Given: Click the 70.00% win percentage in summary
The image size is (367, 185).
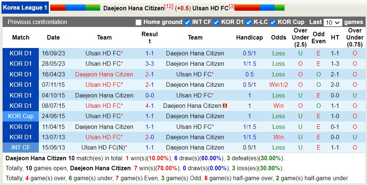Looking at the screenshot, I should pyautogui.click(x=167, y=168).
